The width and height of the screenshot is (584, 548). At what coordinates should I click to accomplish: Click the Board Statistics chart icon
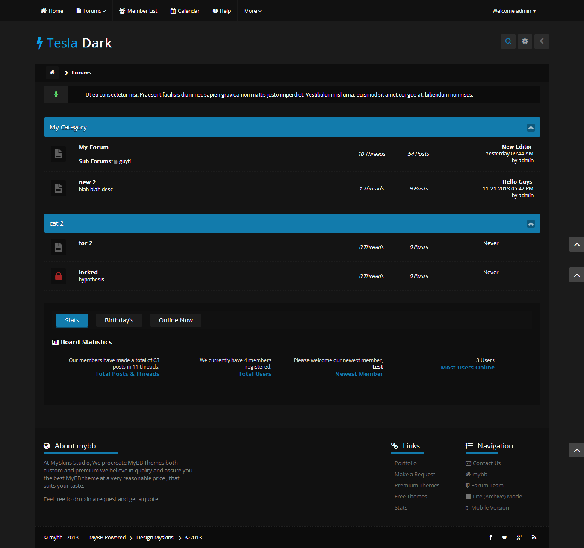tap(55, 342)
